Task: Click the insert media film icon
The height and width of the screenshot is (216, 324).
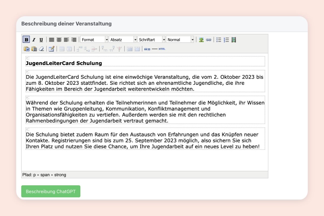Action: 234,40
